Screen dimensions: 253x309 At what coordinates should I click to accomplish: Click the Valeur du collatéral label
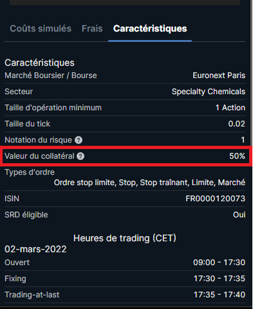(39, 156)
